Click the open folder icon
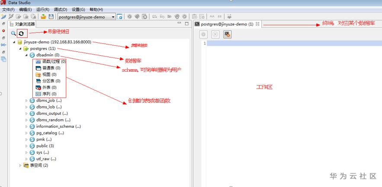This screenshot has width=382, height=187. [43, 16]
